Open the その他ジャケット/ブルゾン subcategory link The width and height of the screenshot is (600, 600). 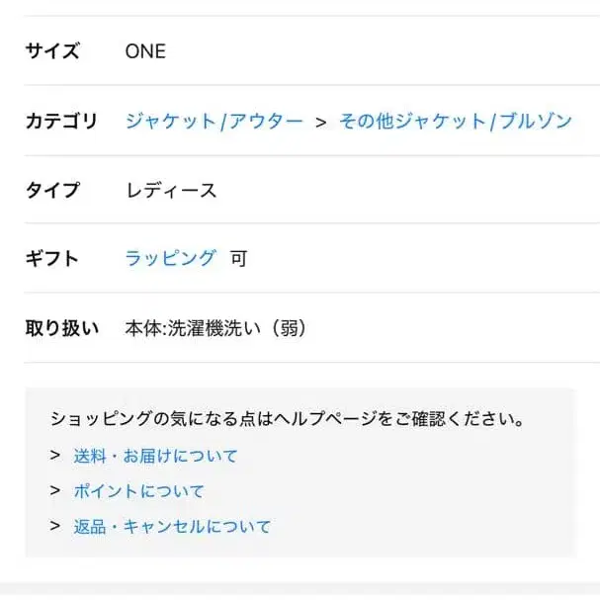[x=456, y=122]
